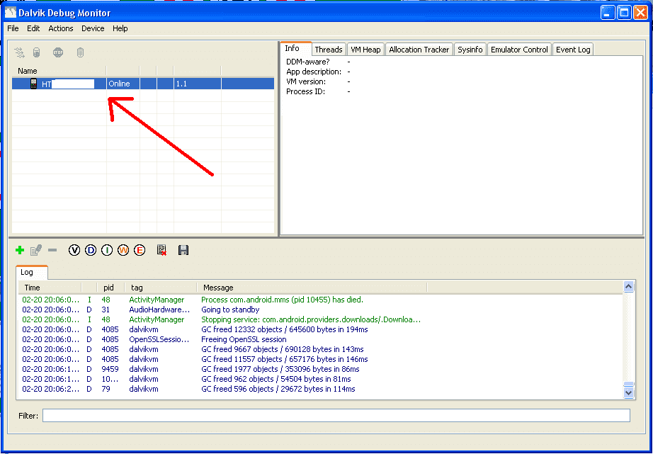The height and width of the screenshot is (454, 653).
Task: Switch to the VM Heap tab
Action: coord(365,50)
